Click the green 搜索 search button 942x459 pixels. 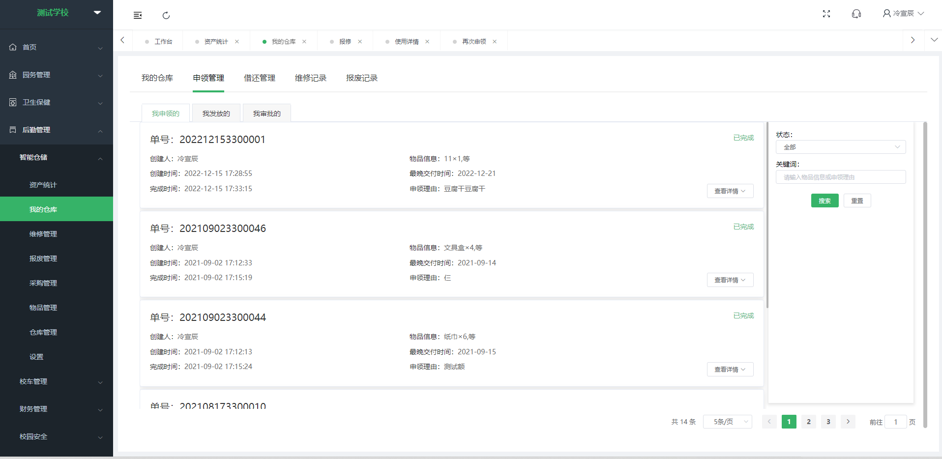(825, 201)
